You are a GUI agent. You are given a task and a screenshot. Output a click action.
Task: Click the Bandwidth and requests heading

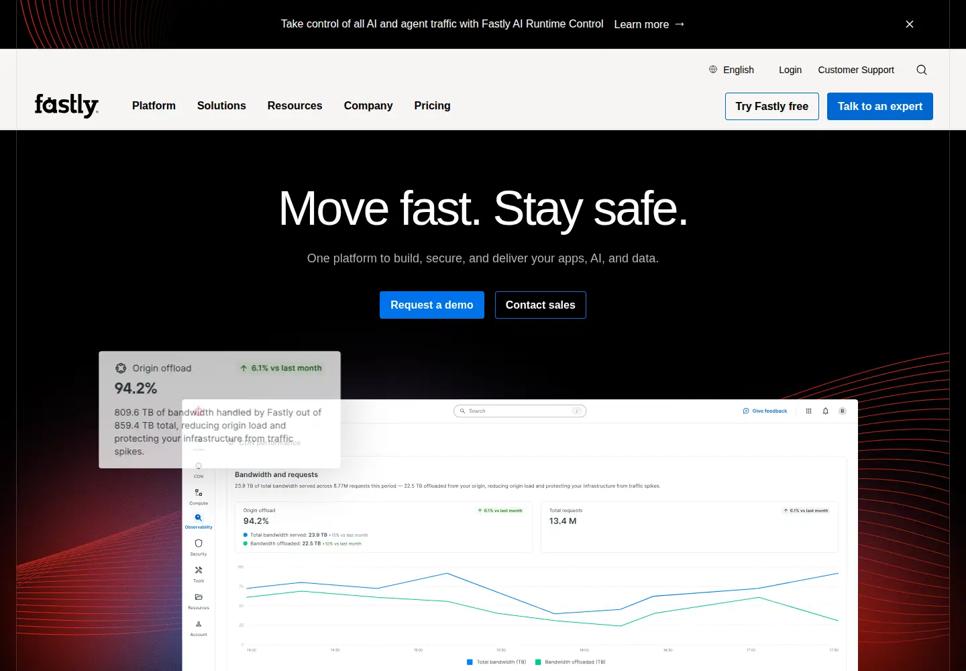tap(276, 474)
